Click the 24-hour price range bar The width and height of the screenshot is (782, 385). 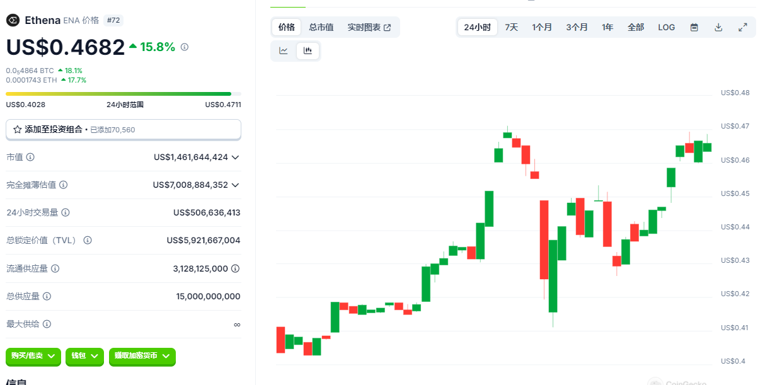tap(124, 94)
